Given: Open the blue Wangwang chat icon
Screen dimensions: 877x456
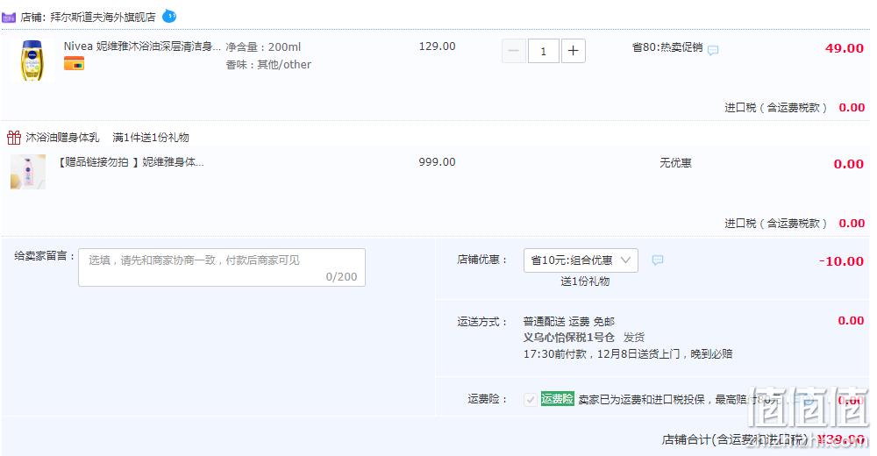Looking at the screenshot, I should coord(169,17).
